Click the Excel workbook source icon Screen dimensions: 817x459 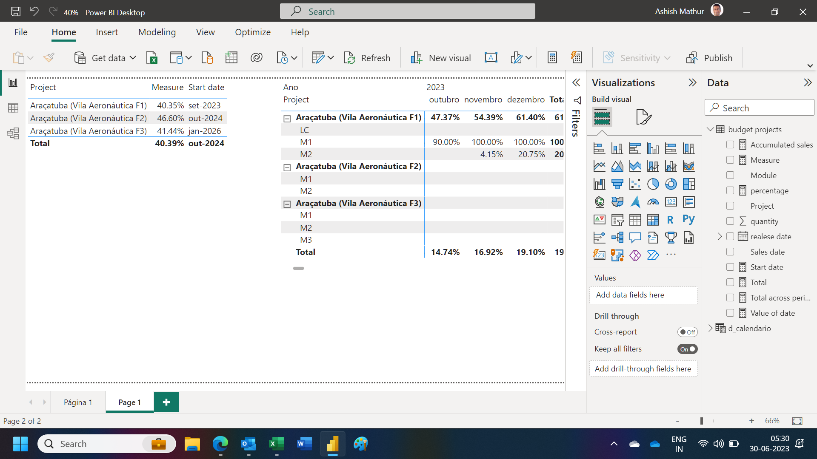pos(152,58)
